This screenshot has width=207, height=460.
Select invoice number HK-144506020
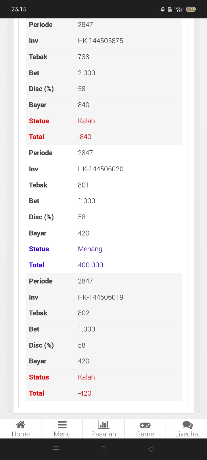(101, 169)
